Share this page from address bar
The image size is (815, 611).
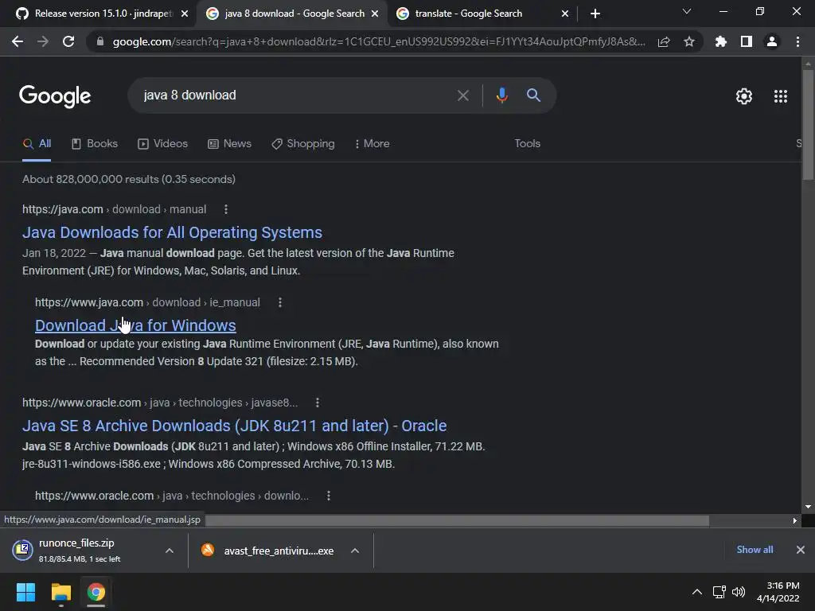pyautogui.click(x=664, y=41)
